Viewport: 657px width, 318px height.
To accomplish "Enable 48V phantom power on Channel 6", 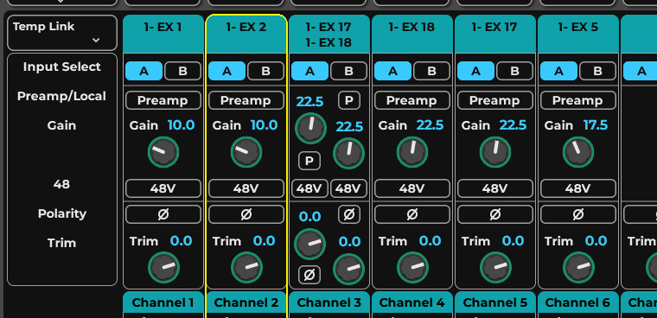I will pyautogui.click(x=577, y=188).
